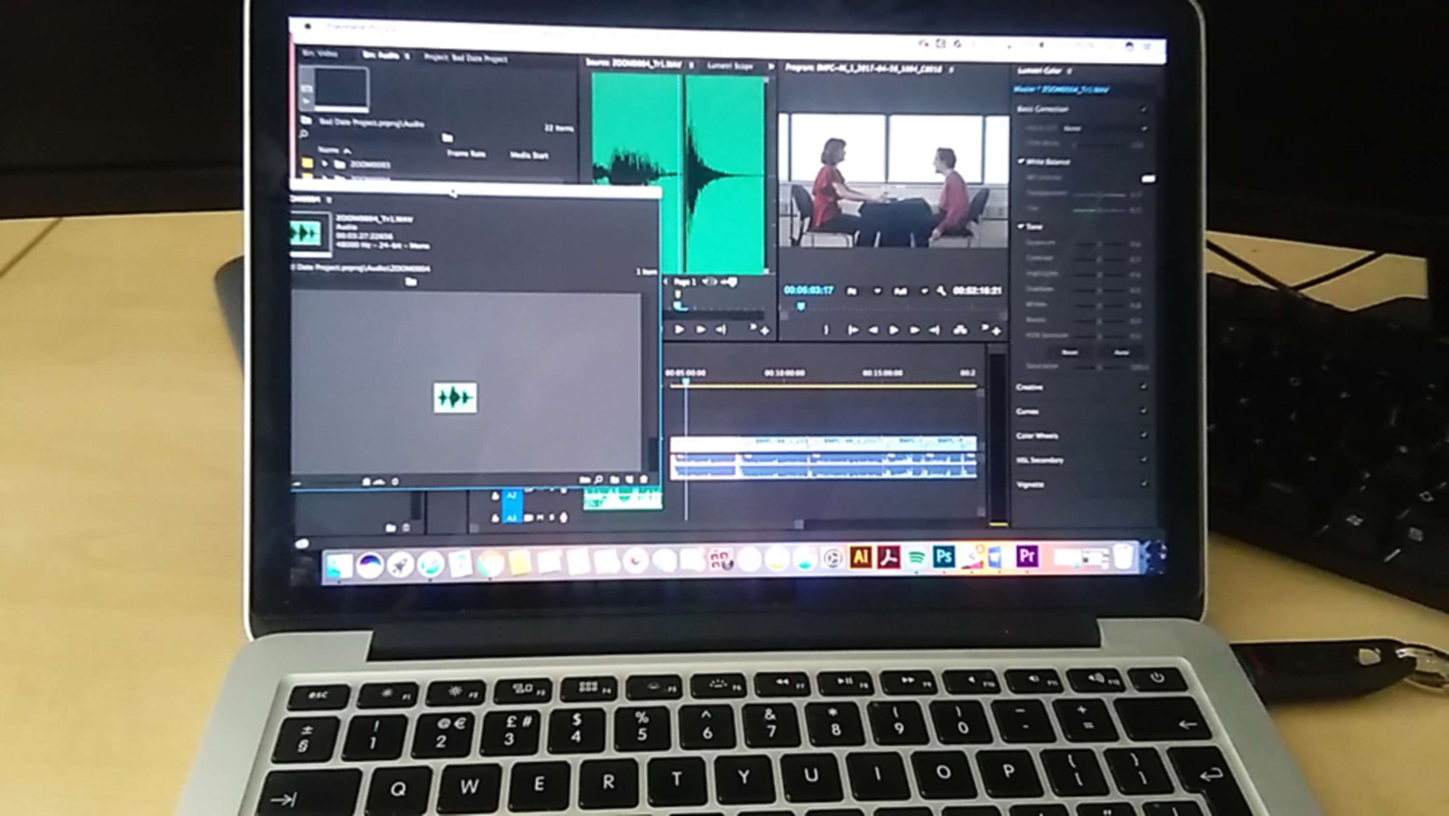Play the Program monitor sequence
The image size is (1449, 816).
tap(894, 330)
